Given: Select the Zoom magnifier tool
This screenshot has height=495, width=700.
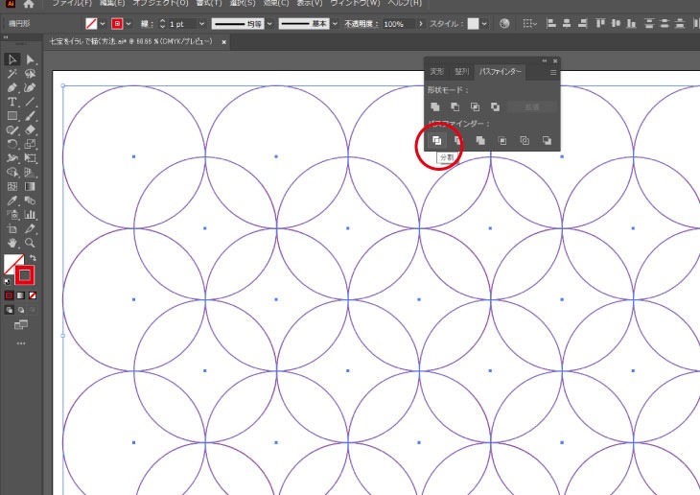Looking at the screenshot, I should point(31,244).
